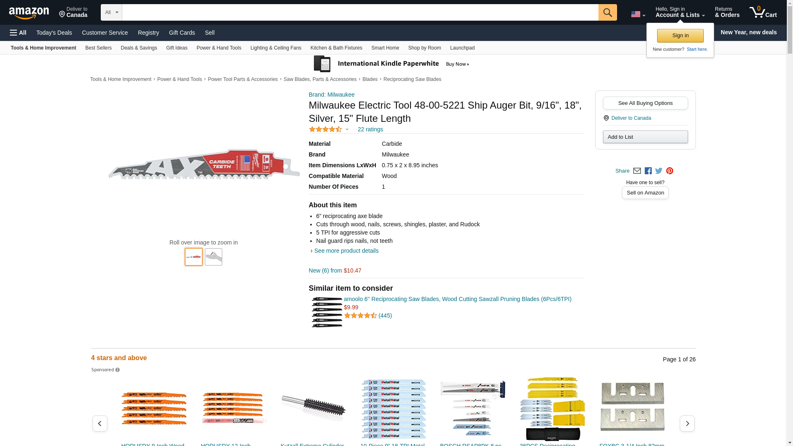
Task: Click the yellow Sign in button
Action: 680,36
